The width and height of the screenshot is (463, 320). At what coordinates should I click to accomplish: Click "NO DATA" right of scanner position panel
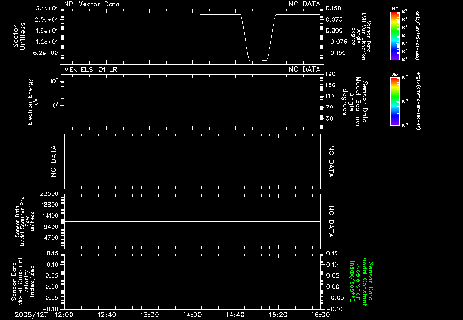(x=331, y=222)
